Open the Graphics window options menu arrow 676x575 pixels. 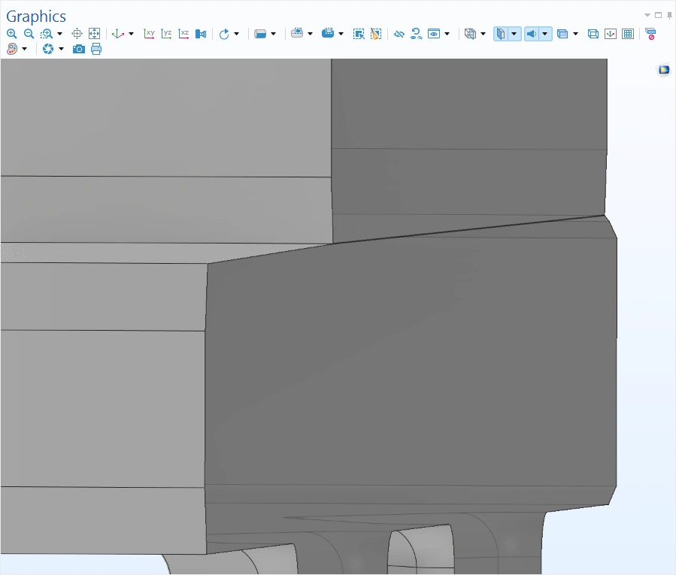[647, 15]
